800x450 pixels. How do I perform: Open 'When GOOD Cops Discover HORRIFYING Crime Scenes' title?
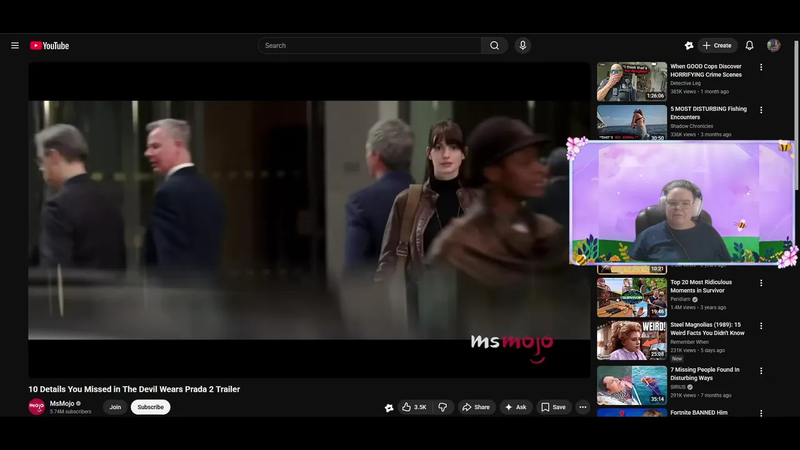coord(706,71)
